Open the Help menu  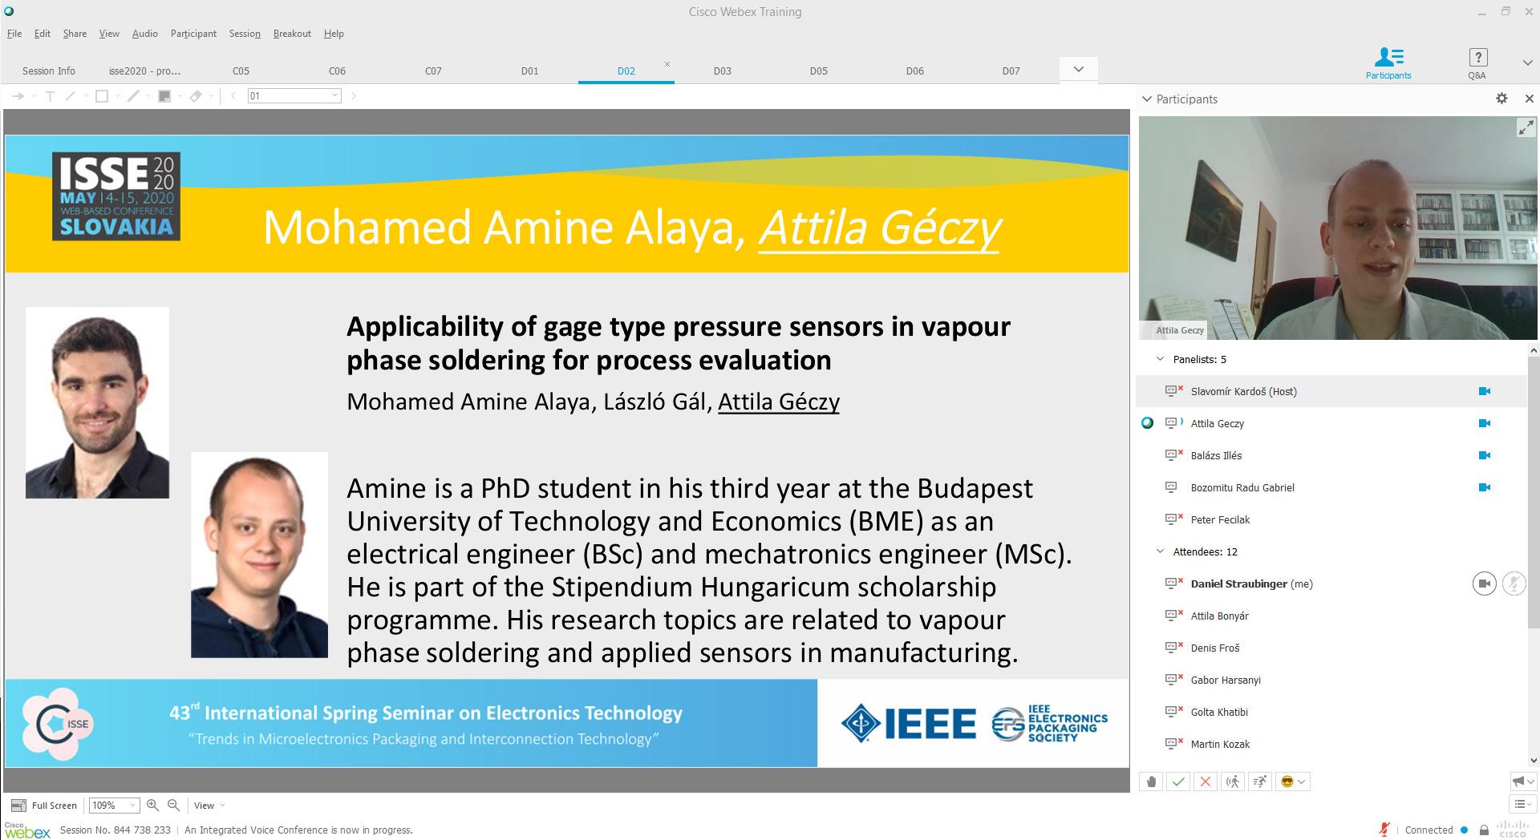[x=334, y=34]
